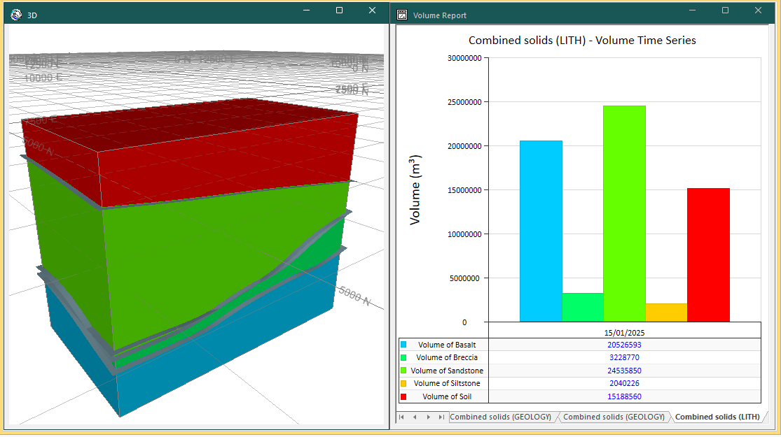Screen dimensions: 781x437
Task: Select the red Soil color swatch
Action: (x=403, y=397)
